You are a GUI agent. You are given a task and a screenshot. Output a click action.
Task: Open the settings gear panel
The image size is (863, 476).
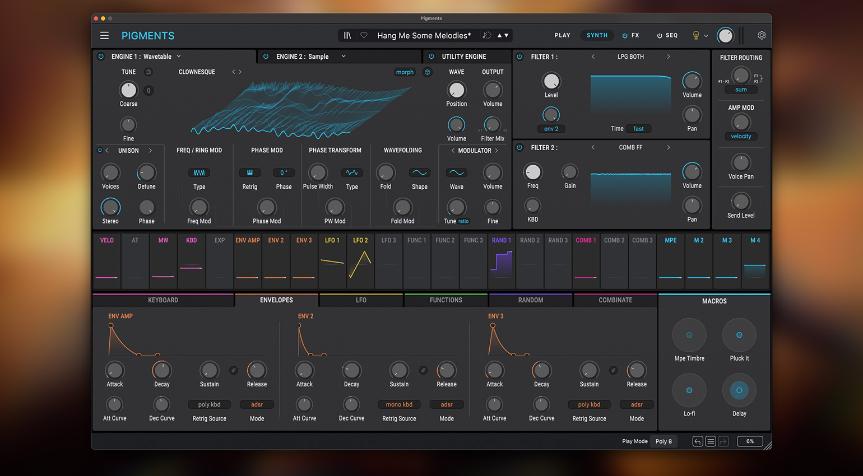point(762,35)
